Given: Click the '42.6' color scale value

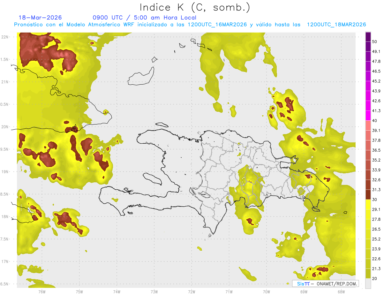Looking at the screenshot, I should pos(376,101).
